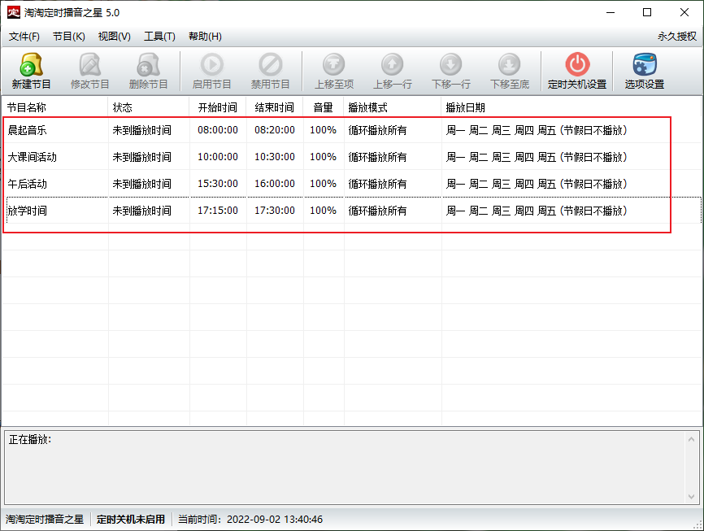Click the 下移至底 move-to-bottom icon
704x531 pixels.
[x=509, y=65]
